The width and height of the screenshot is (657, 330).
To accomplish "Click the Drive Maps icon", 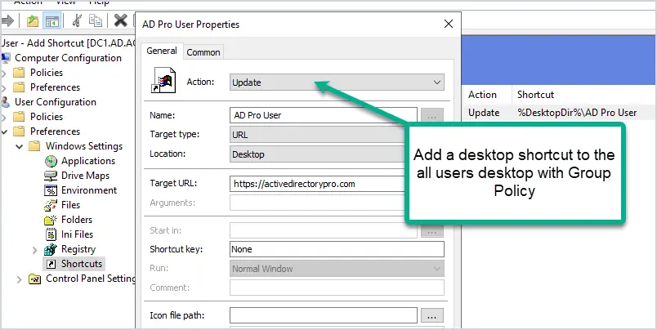I will [51, 176].
